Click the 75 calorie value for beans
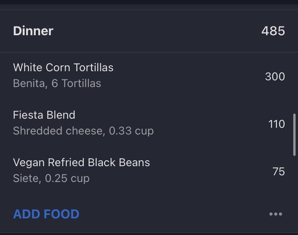 coord(278,171)
